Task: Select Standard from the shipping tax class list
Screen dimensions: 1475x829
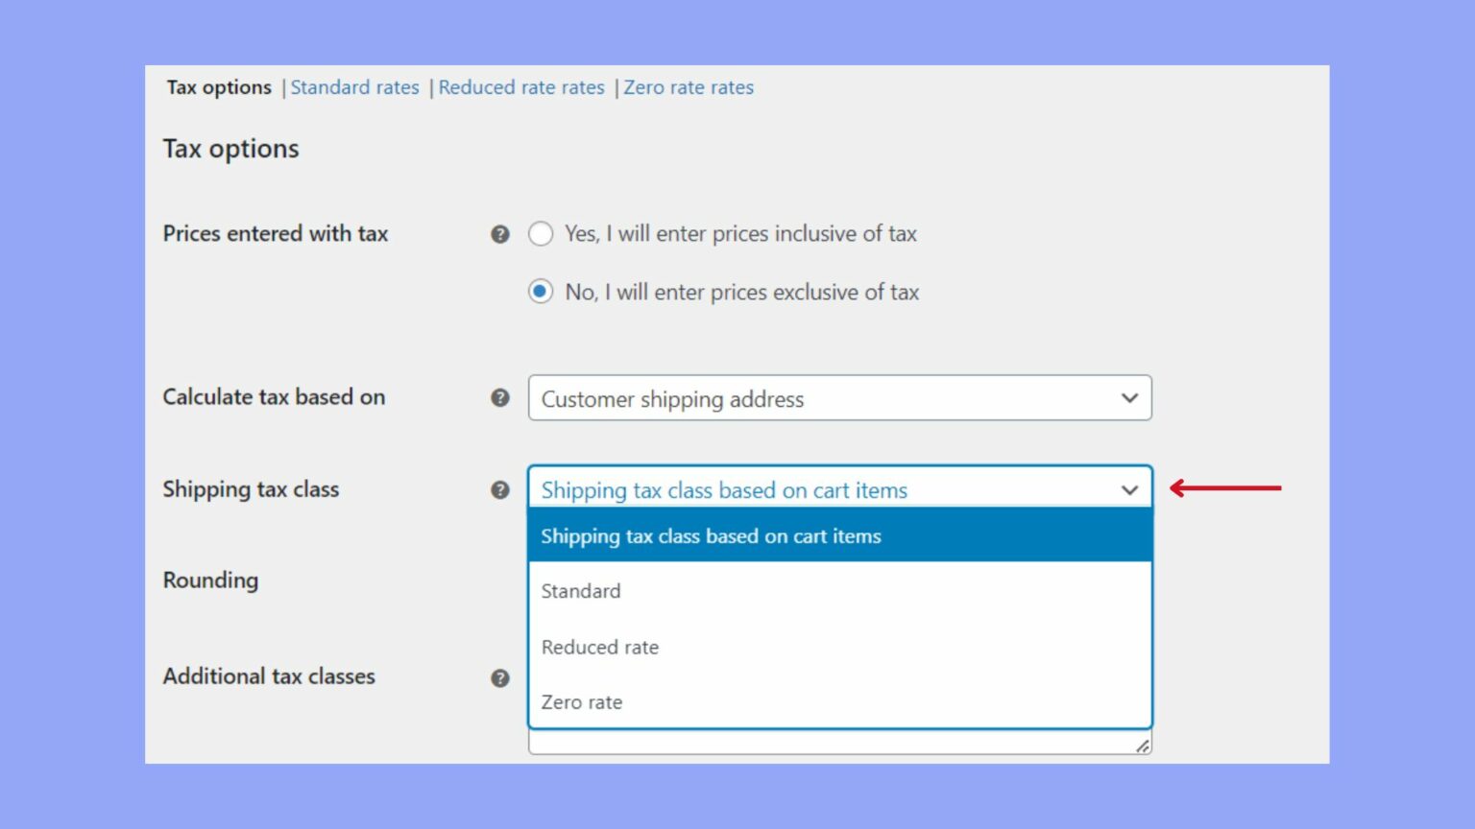Action: click(x=580, y=591)
